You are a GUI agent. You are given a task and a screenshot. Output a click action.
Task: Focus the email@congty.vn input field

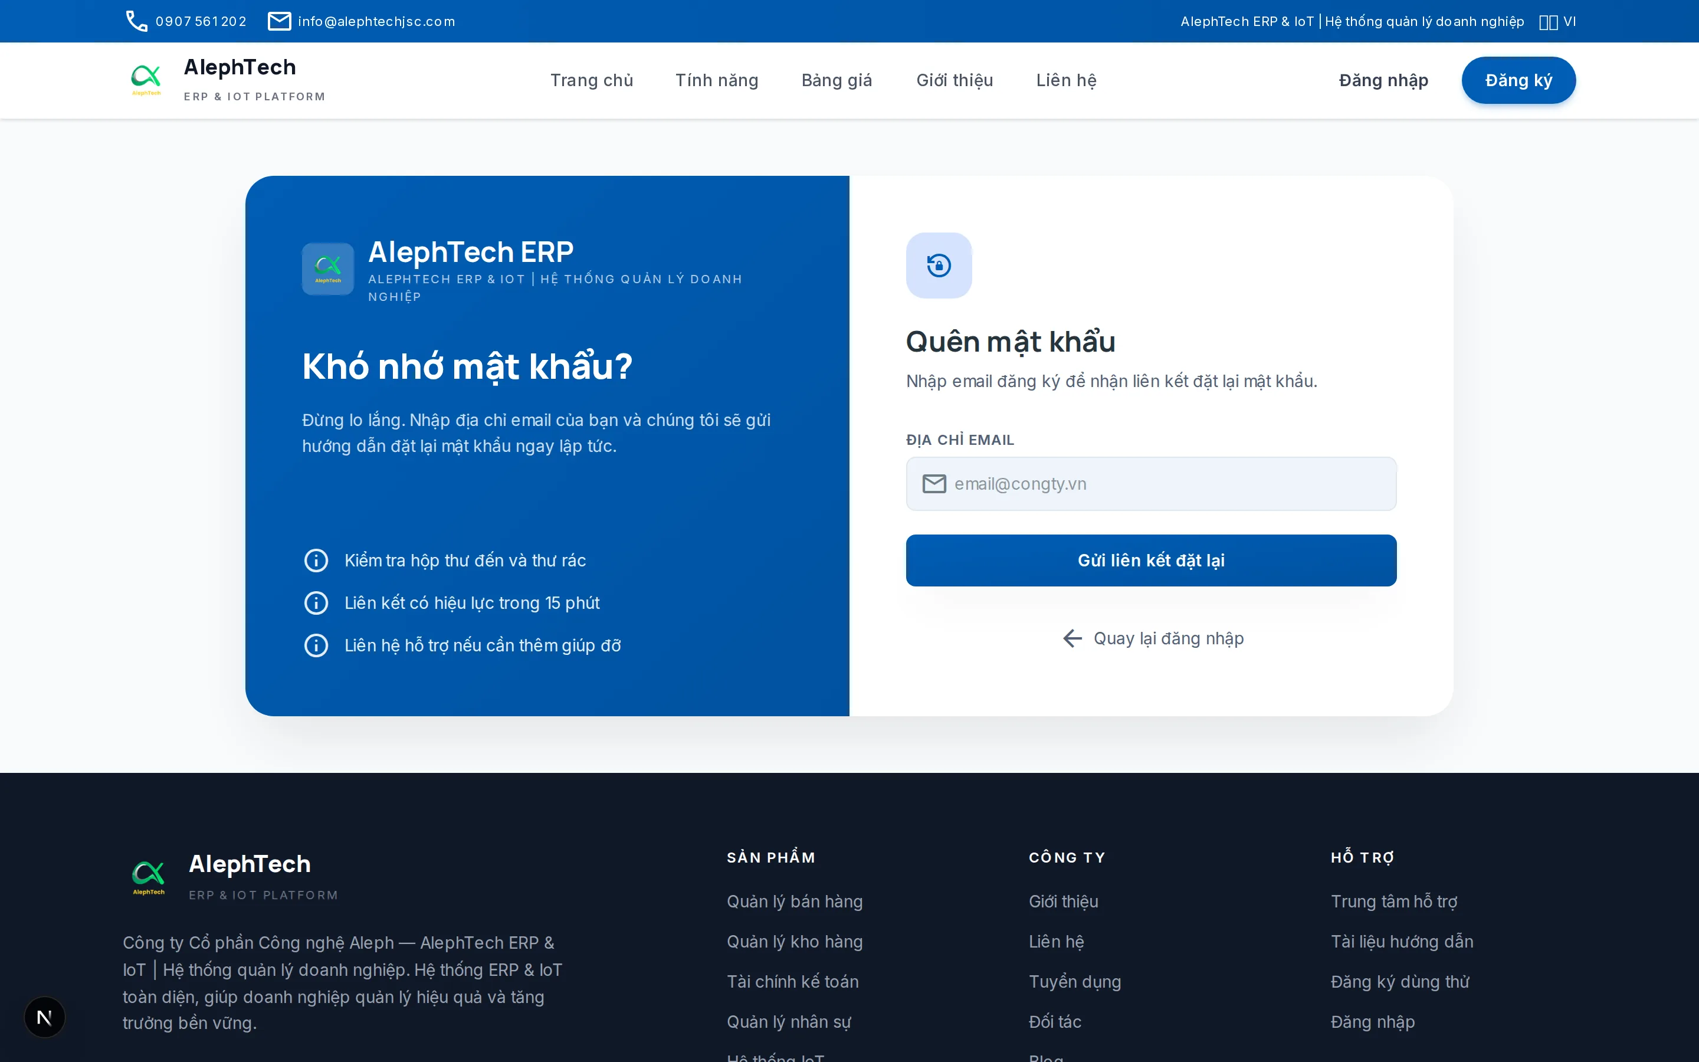click(x=1152, y=484)
